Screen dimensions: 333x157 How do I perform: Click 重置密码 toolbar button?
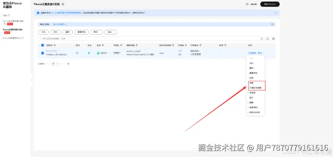tap(82, 32)
